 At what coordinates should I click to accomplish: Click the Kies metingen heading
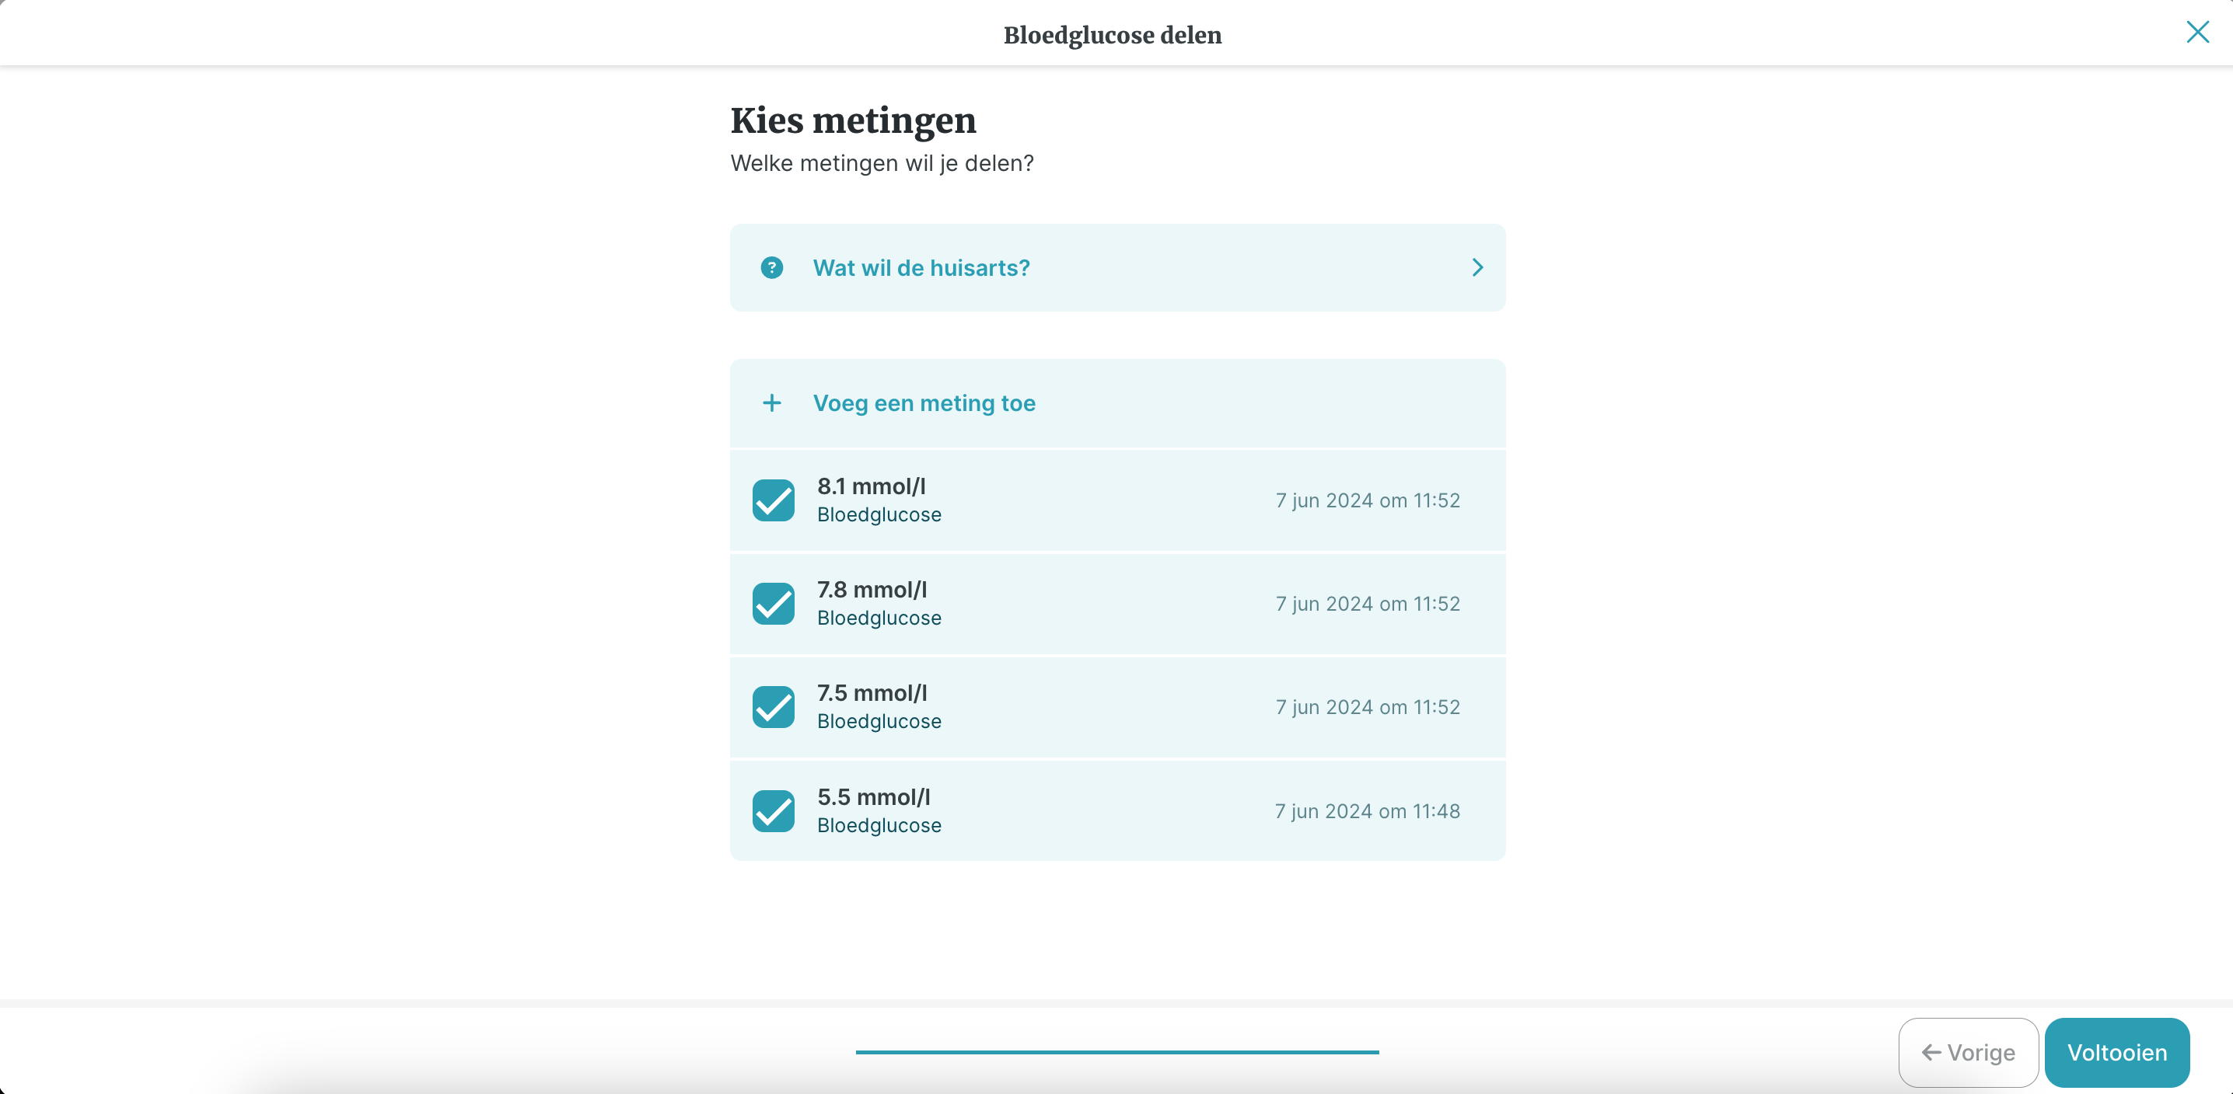(x=853, y=120)
